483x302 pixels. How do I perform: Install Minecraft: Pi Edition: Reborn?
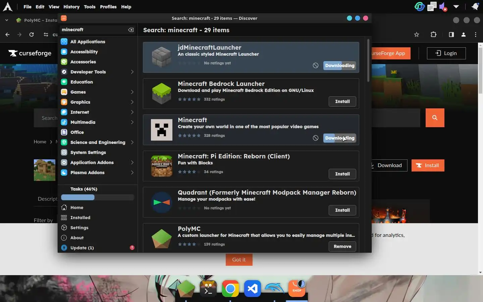(342, 174)
